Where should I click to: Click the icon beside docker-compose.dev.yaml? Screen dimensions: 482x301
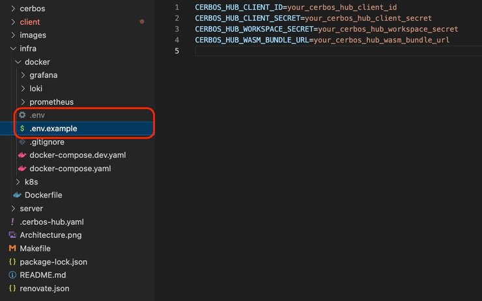point(22,155)
